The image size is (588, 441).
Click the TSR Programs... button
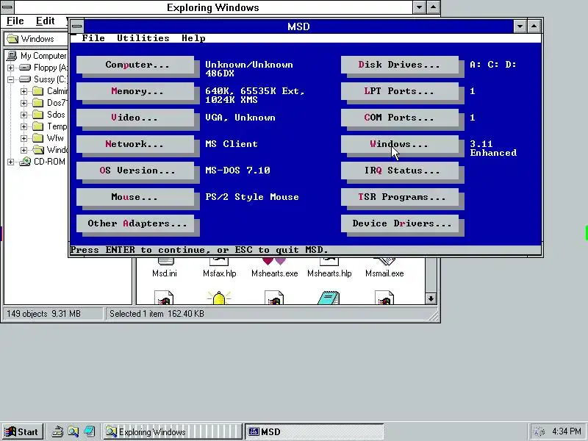400,197
